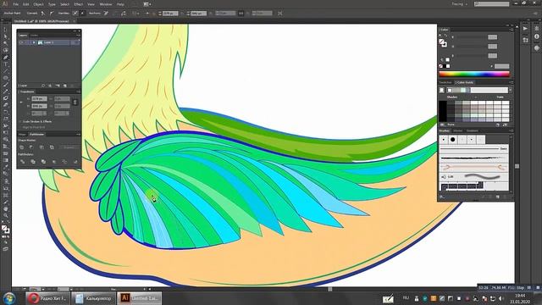Toggle hide handles button in control bar
The image size is (542, 305).
[x=82, y=14]
